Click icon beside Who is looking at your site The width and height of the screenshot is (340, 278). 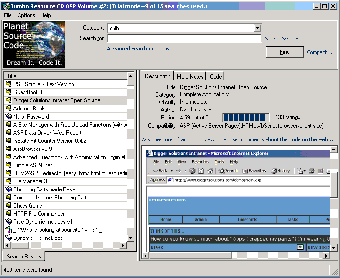(9, 230)
